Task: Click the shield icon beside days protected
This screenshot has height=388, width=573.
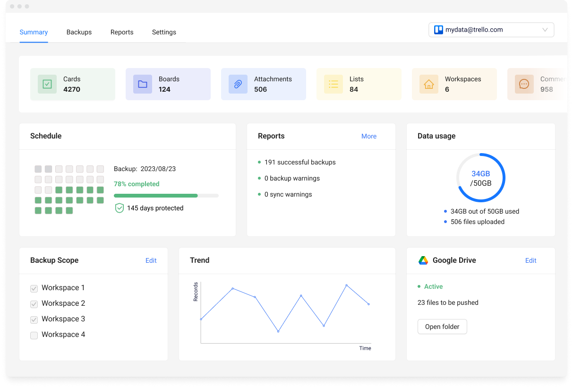Action: 120,208
